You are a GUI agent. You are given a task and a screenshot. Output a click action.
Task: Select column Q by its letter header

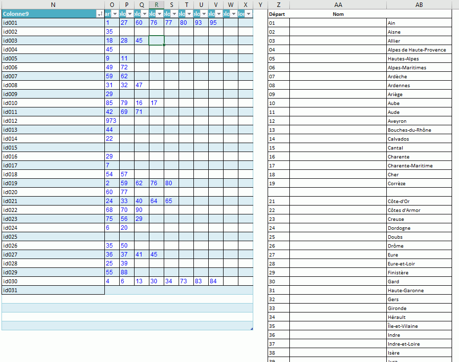coord(141,4)
